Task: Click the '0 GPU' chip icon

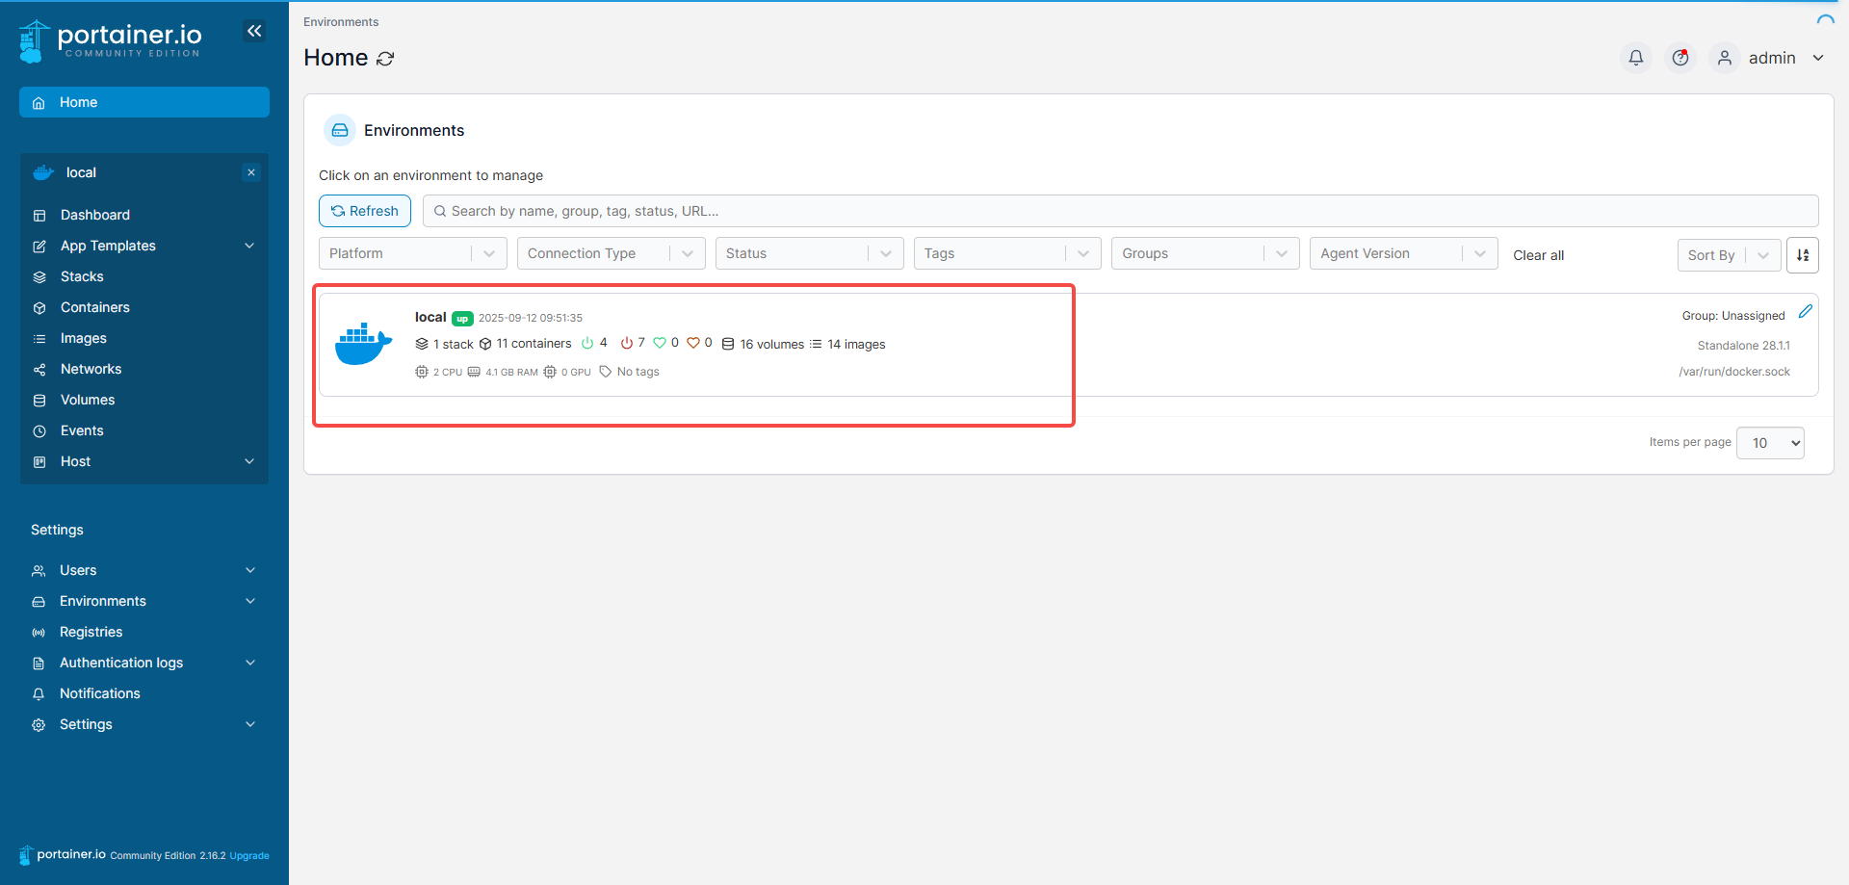Action: coord(550,372)
